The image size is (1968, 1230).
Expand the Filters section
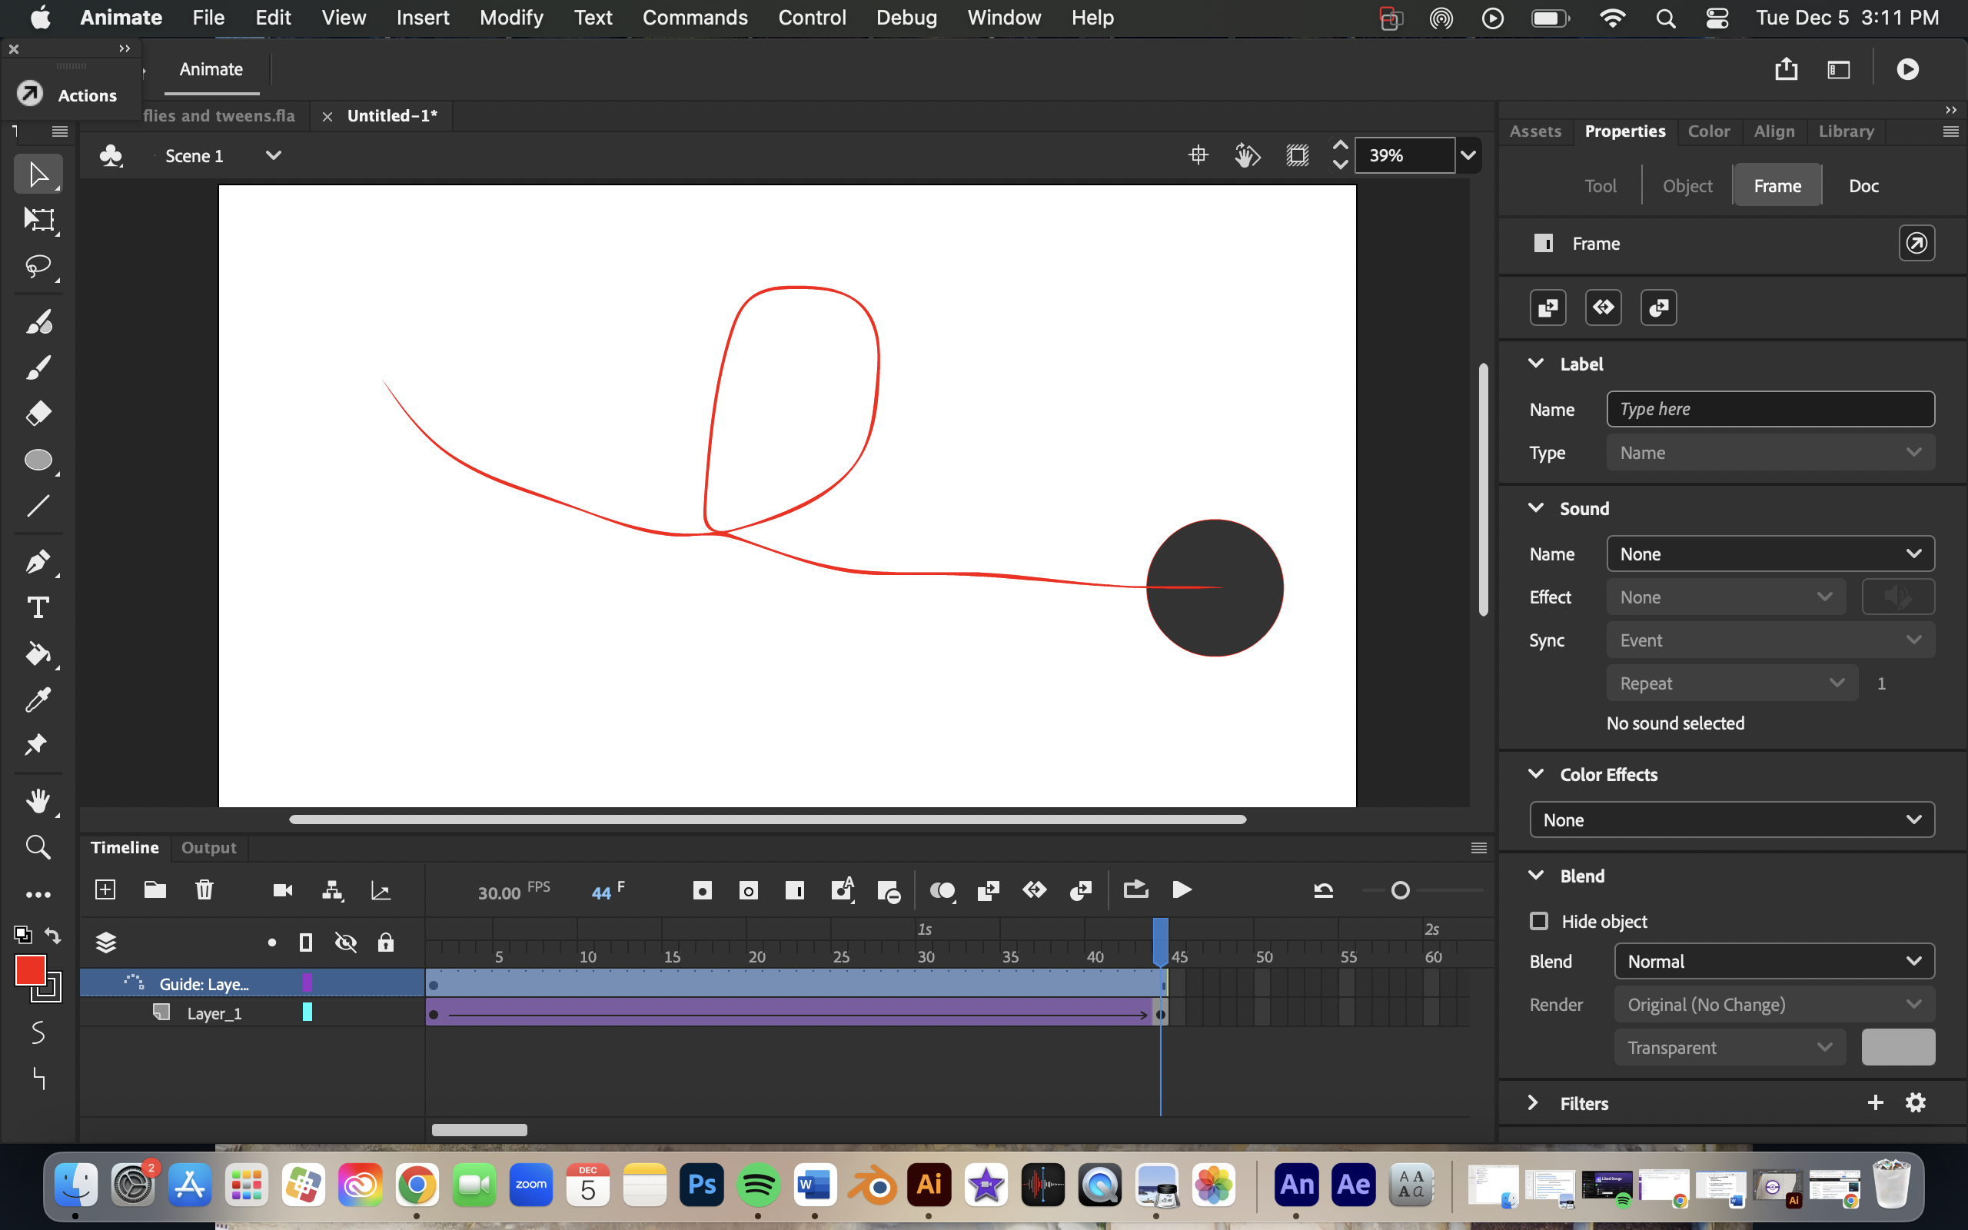click(x=1533, y=1103)
